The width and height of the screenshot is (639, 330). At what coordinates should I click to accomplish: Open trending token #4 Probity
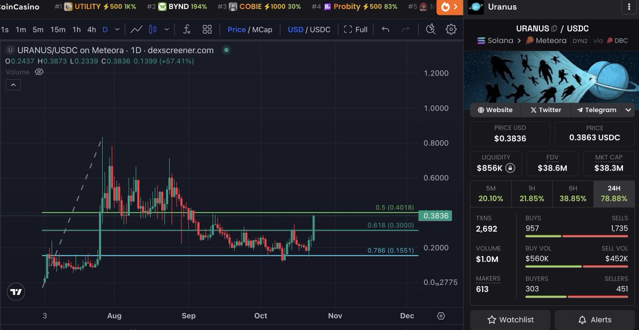355,7
